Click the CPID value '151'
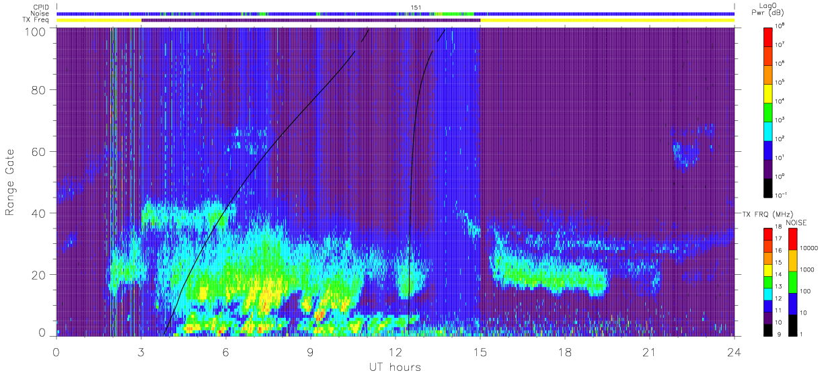The image size is (826, 381). [415, 7]
